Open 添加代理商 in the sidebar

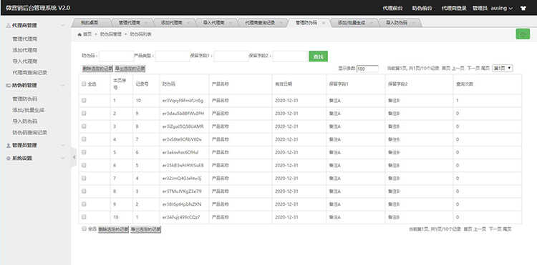pos(24,50)
